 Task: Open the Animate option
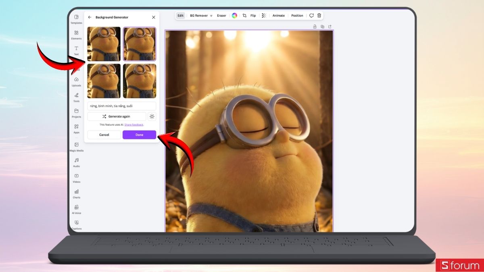coord(278,15)
